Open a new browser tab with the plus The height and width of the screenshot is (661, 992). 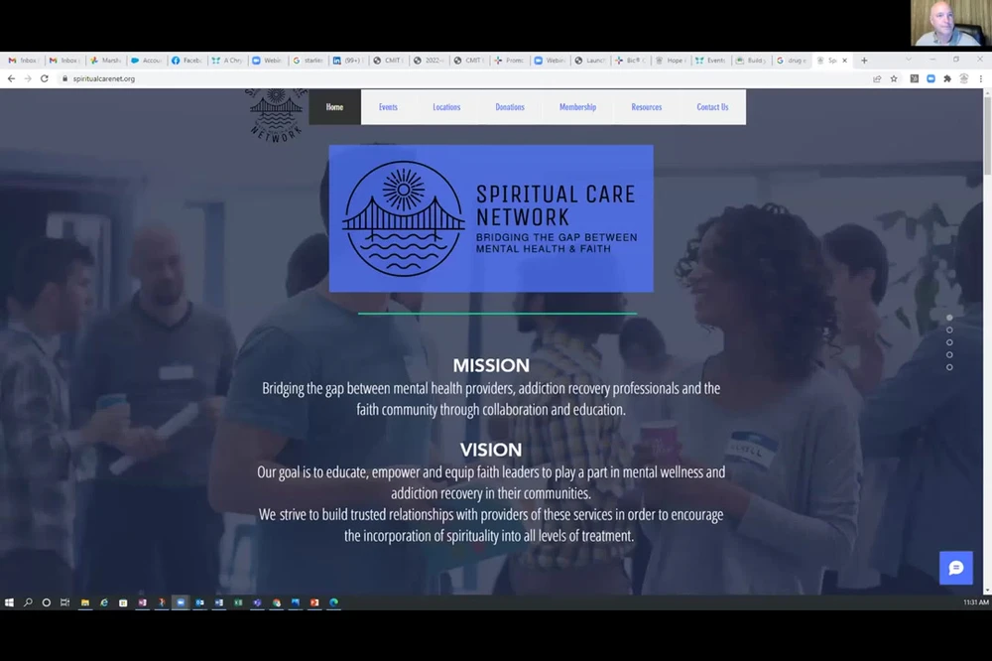pos(864,61)
